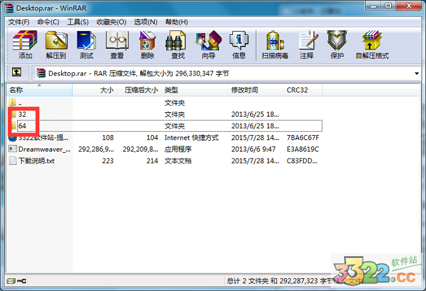The height and width of the screenshot is (291, 426).
Task: Click 扫描病毒 (Virus Scan) icon
Action: 275,44
